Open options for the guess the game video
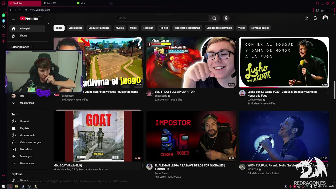The height and width of the screenshot is (189, 336). coord(142,92)
